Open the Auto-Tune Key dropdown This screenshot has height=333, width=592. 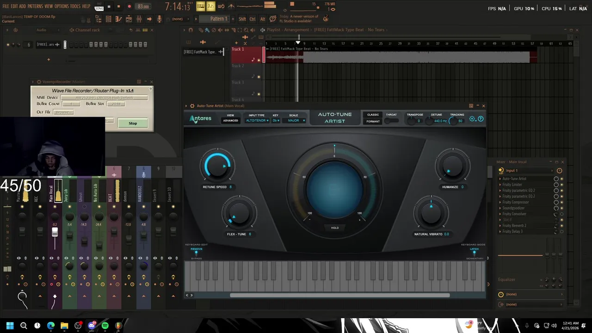coord(276,121)
